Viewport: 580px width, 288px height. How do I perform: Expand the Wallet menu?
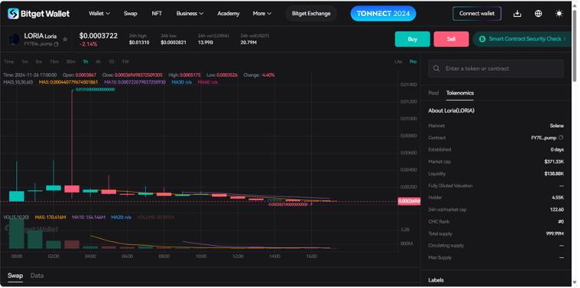[x=99, y=14]
